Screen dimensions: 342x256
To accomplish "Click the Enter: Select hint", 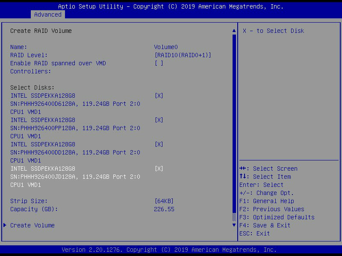I will (x=261, y=185).
